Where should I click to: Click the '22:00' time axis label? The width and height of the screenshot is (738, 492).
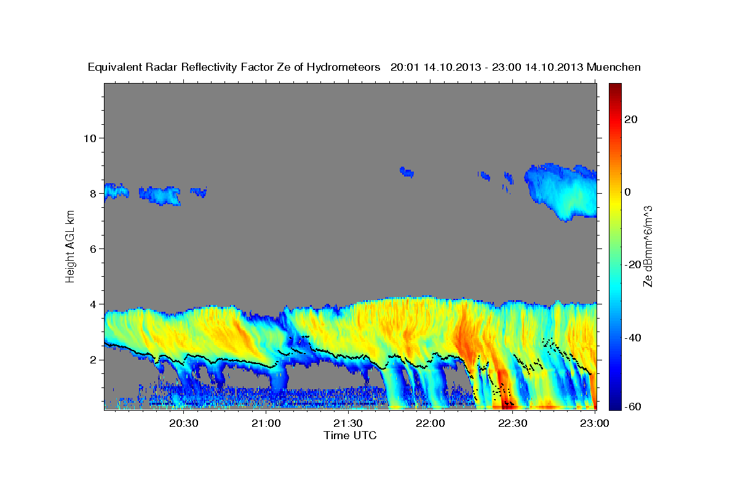pyautogui.click(x=430, y=423)
